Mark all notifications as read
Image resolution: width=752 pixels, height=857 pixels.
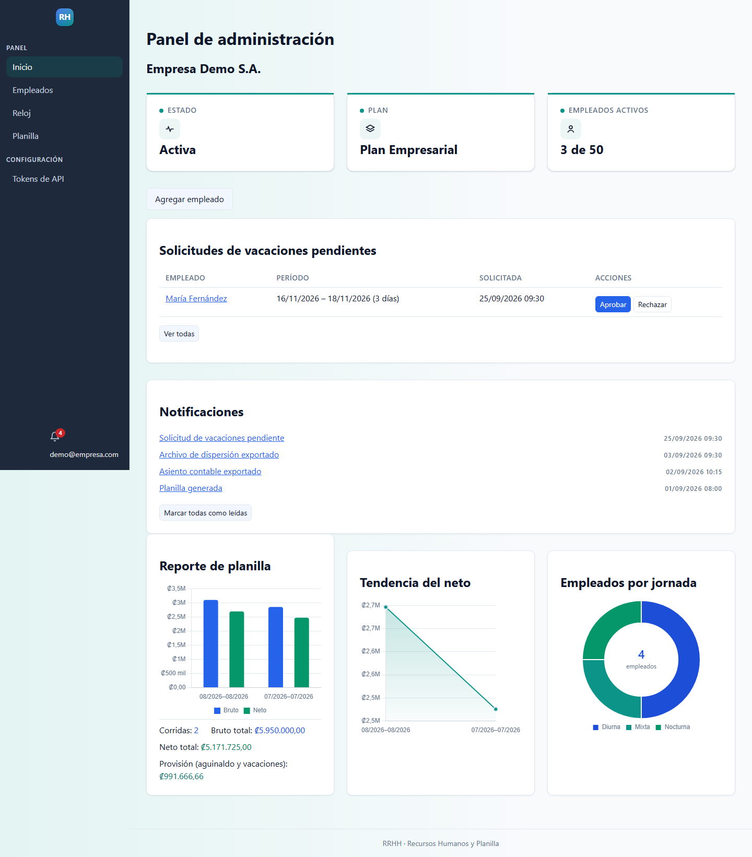point(205,513)
